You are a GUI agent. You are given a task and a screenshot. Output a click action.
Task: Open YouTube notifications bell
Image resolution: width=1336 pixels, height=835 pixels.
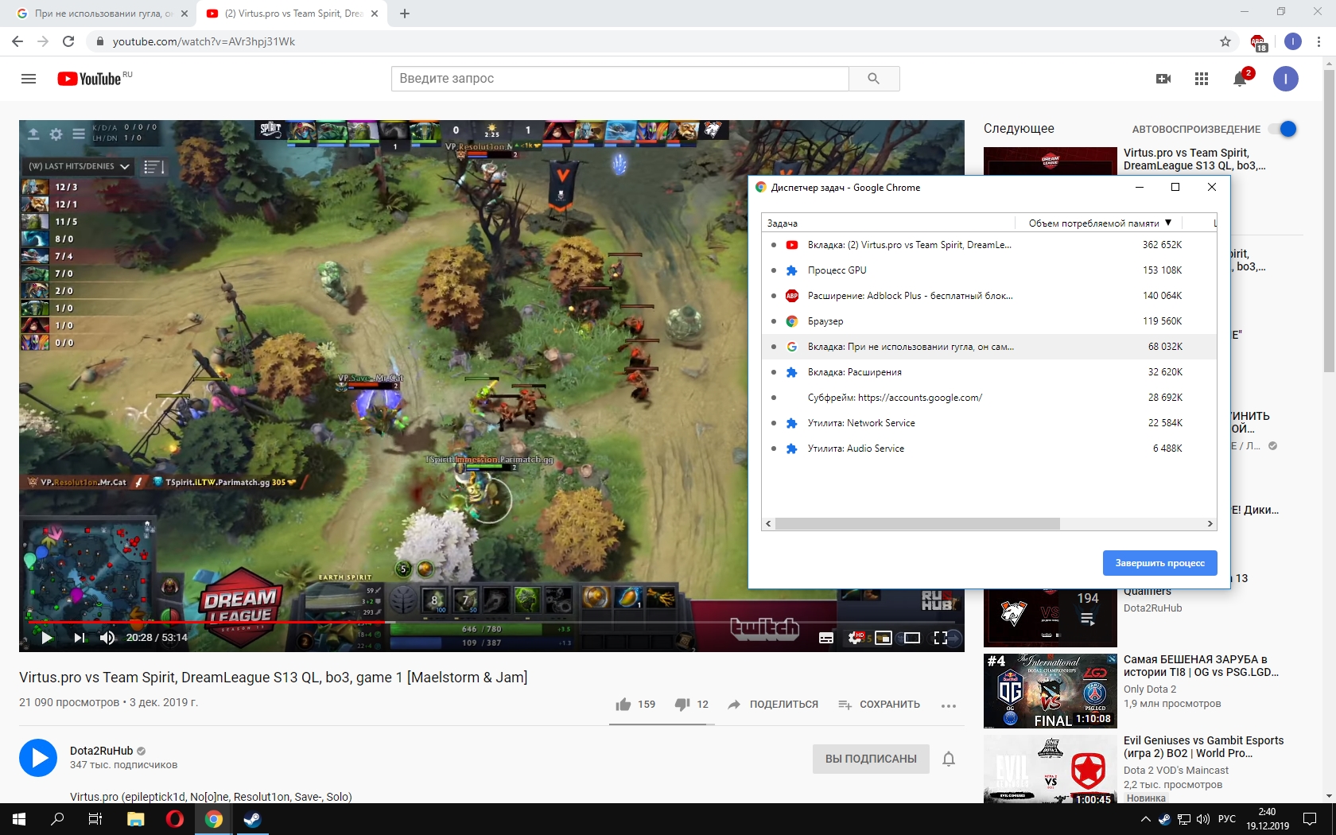(1240, 79)
